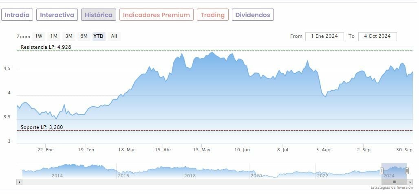The width and height of the screenshot is (419, 194).
Task: Open Indicadores Premium tab
Action: [x=157, y=15]
